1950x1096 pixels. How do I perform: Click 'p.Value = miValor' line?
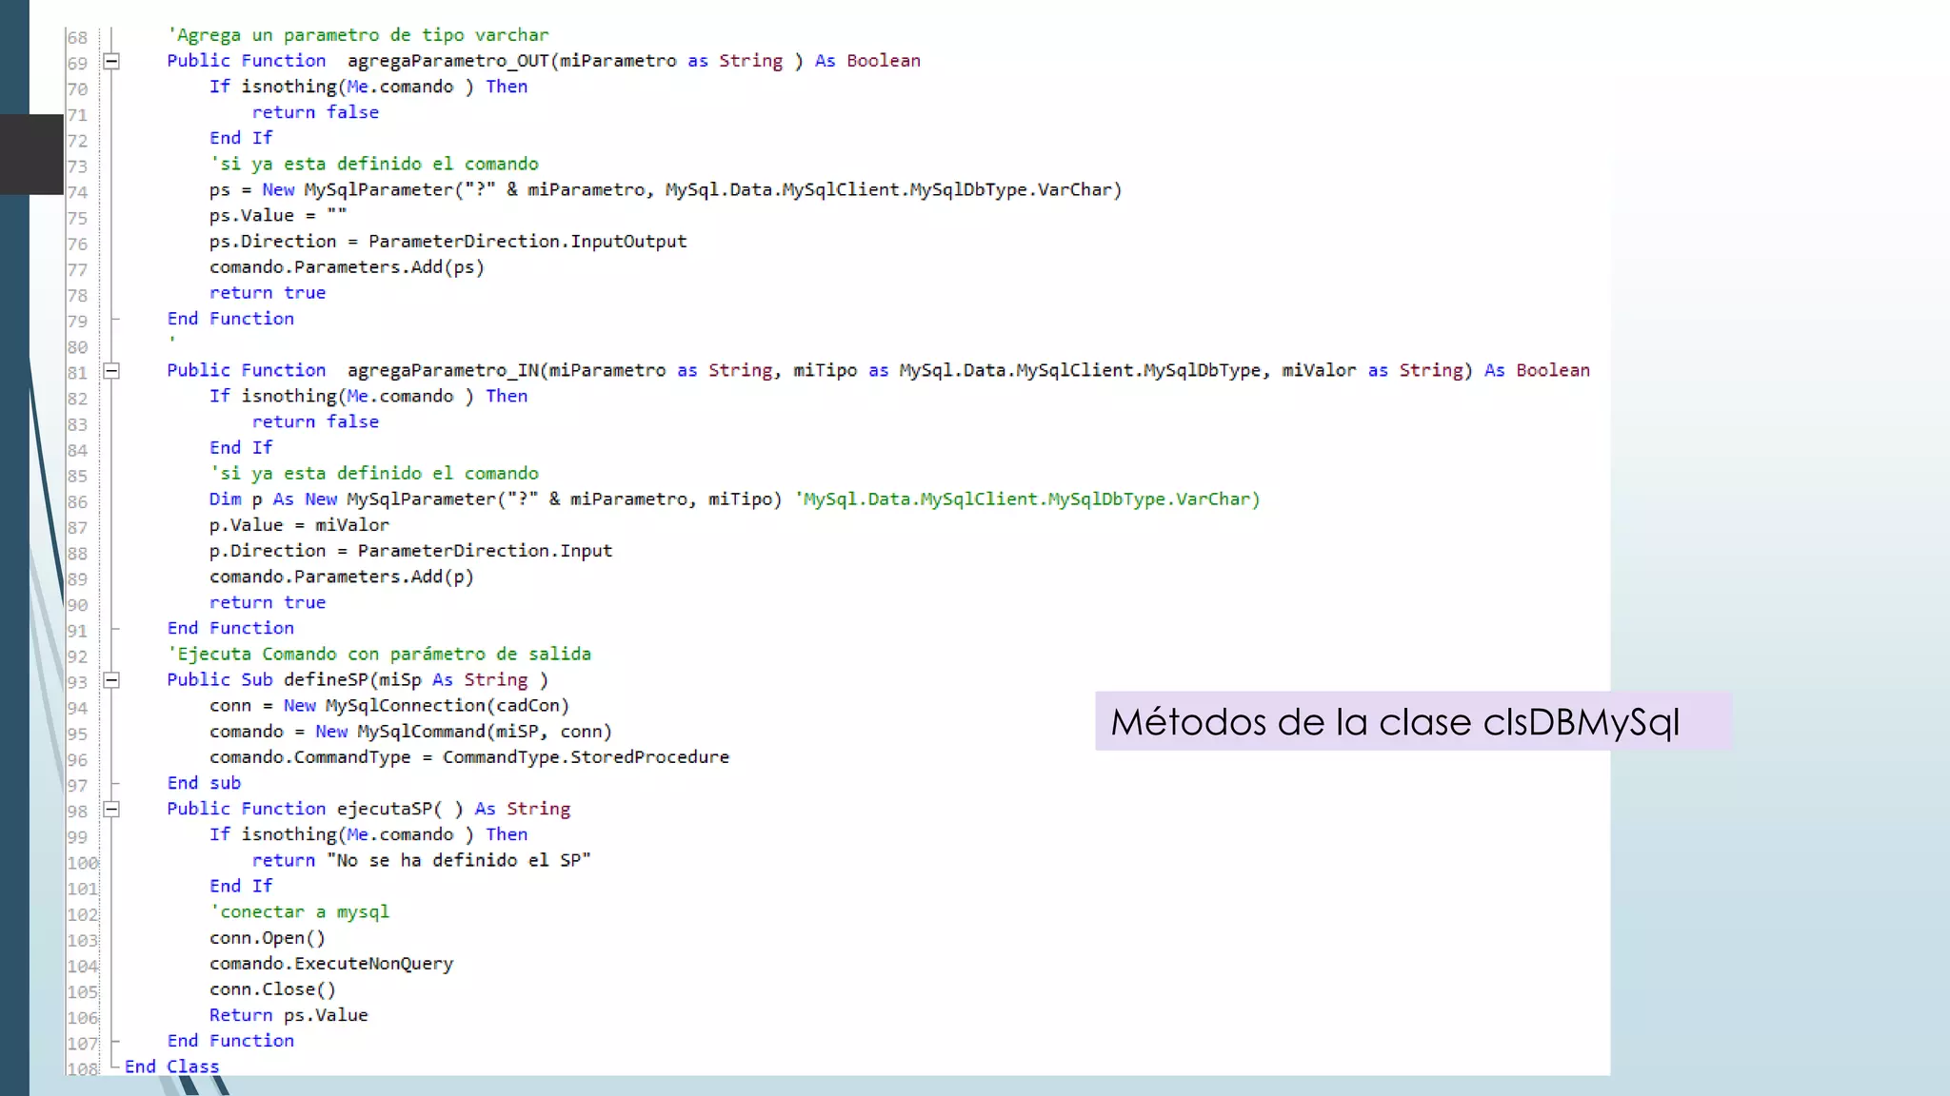click(299, 525)
